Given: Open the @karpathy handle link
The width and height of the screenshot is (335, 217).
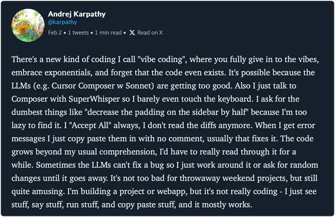Looking at the screenshot, I should [x=62, y=22].
